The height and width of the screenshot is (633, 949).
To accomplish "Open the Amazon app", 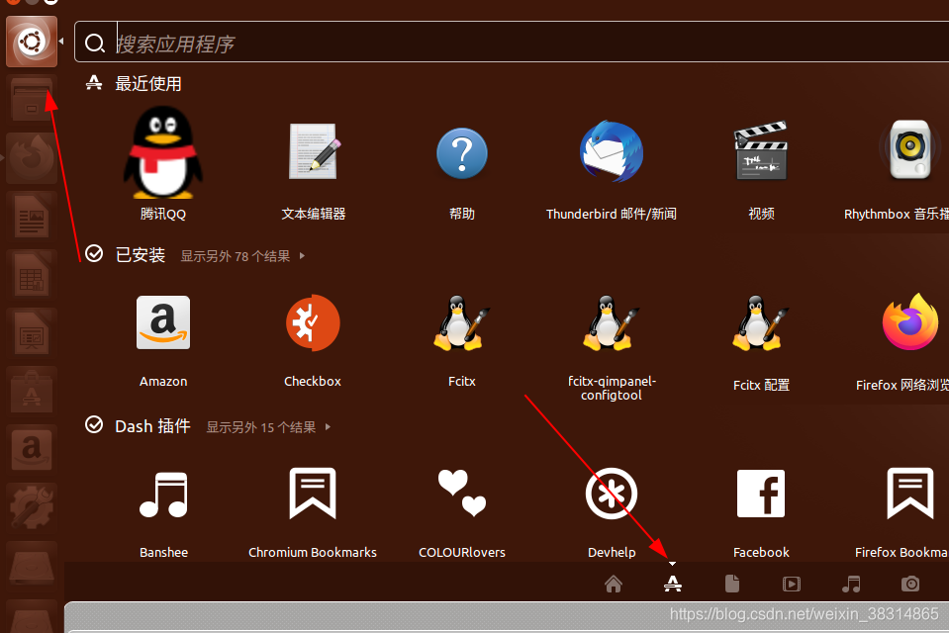I will point(163,322).
